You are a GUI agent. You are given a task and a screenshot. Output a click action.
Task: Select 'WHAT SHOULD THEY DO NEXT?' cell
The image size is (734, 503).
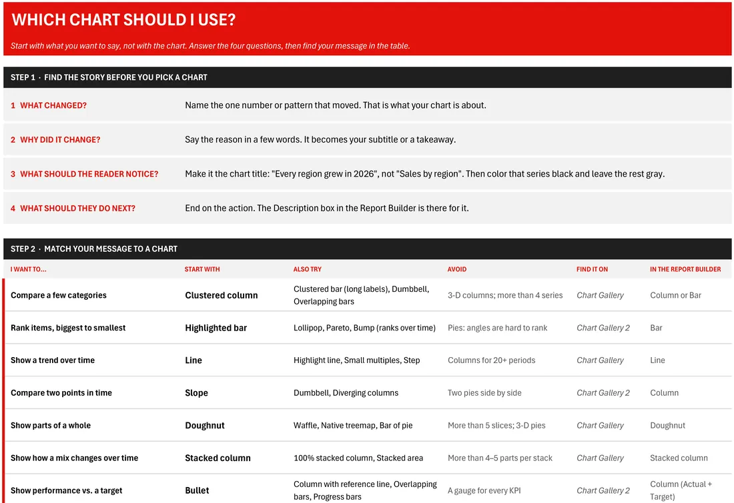point(73,208)
